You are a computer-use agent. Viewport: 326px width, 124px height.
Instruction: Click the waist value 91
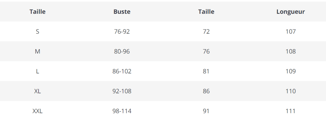click(206, 111)
